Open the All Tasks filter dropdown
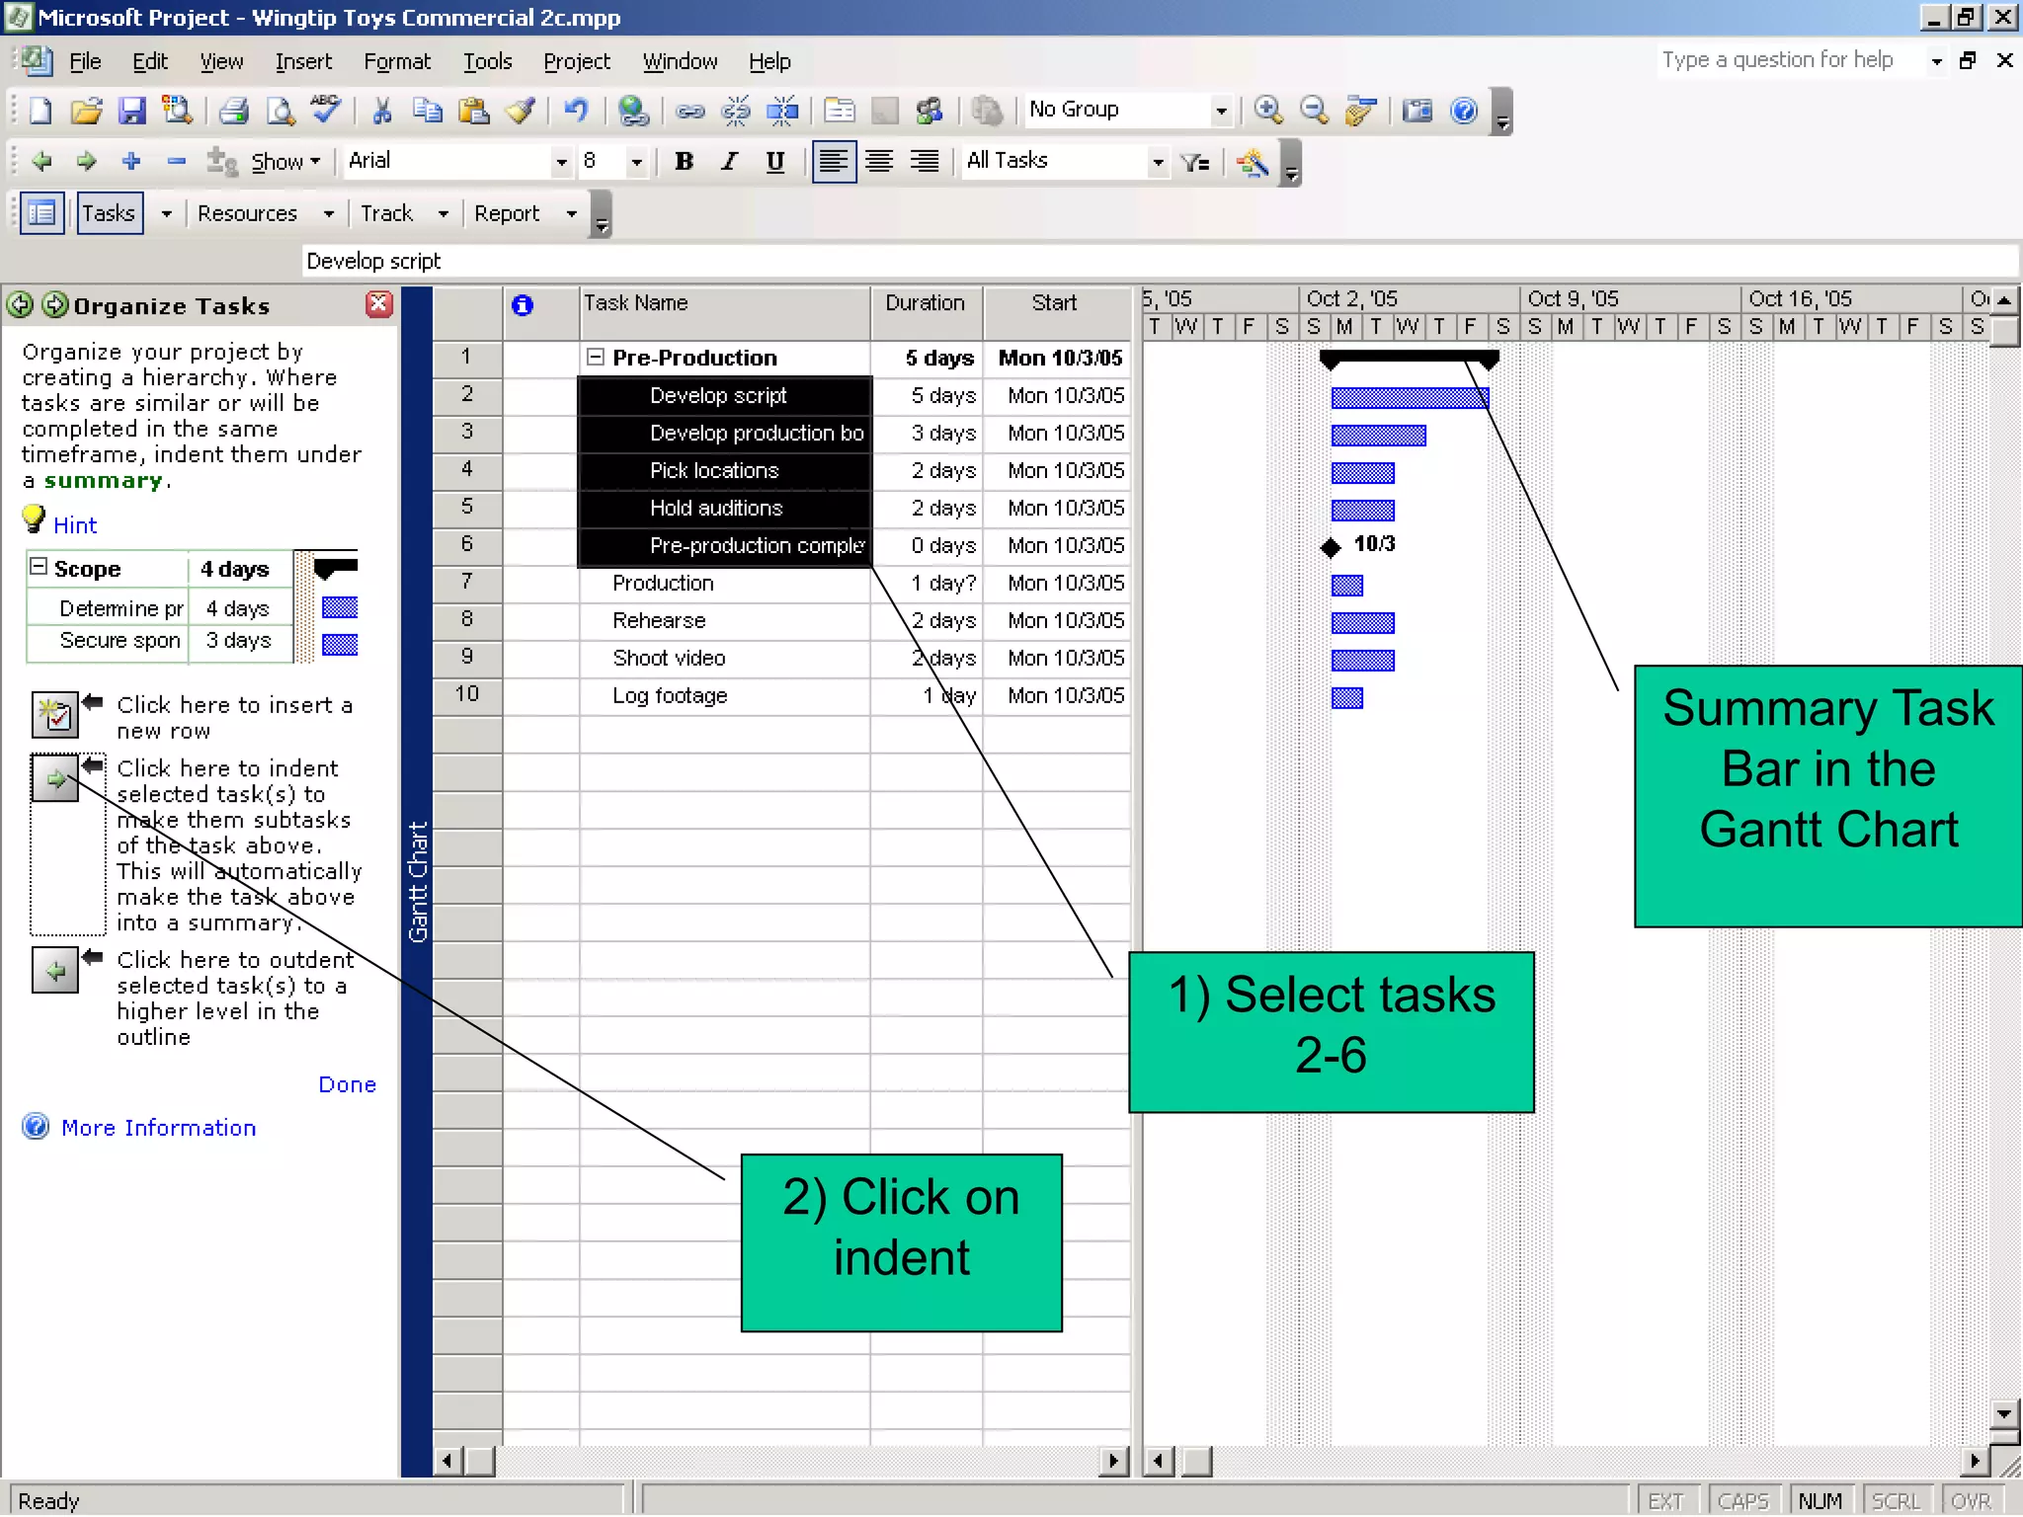 click(x=1158, y=162)
